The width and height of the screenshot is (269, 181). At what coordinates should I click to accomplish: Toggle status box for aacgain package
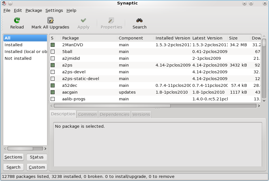(x=53, y=92)
